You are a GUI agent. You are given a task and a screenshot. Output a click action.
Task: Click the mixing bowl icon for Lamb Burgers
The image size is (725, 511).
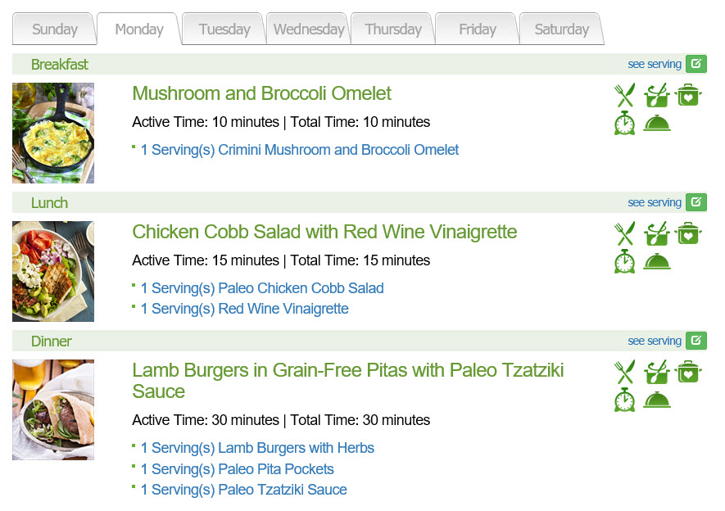[x=656, y=372]
